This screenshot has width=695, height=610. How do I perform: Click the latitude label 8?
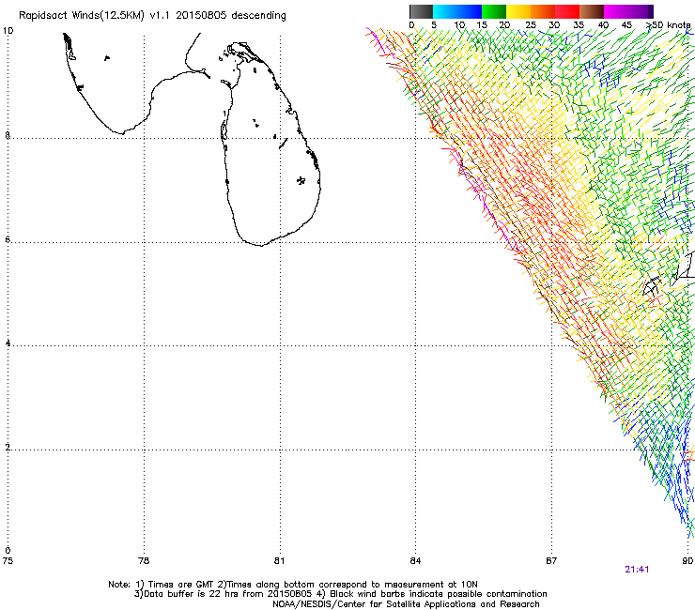(8, 135)
